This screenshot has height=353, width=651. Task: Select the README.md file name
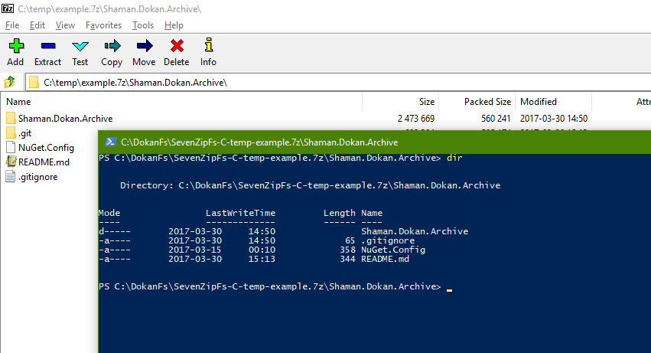click(44, 162)
